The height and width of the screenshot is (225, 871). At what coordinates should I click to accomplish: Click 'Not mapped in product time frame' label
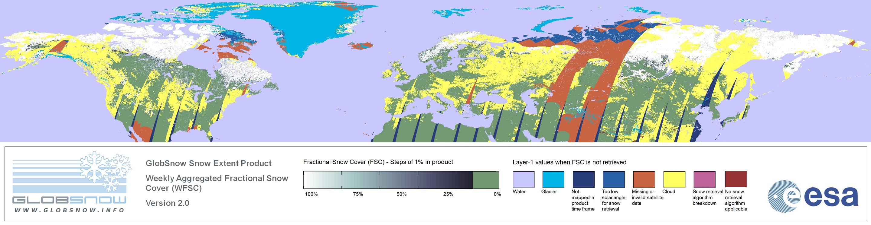click(x=582, y=200)
